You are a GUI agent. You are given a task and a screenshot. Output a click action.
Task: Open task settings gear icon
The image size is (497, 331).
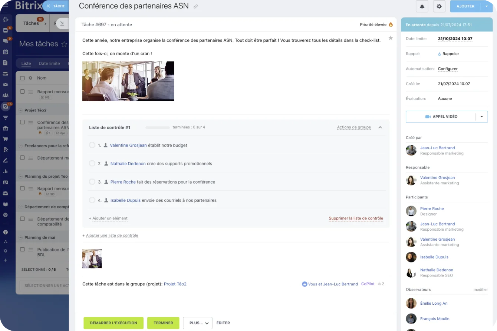point(439,6)
